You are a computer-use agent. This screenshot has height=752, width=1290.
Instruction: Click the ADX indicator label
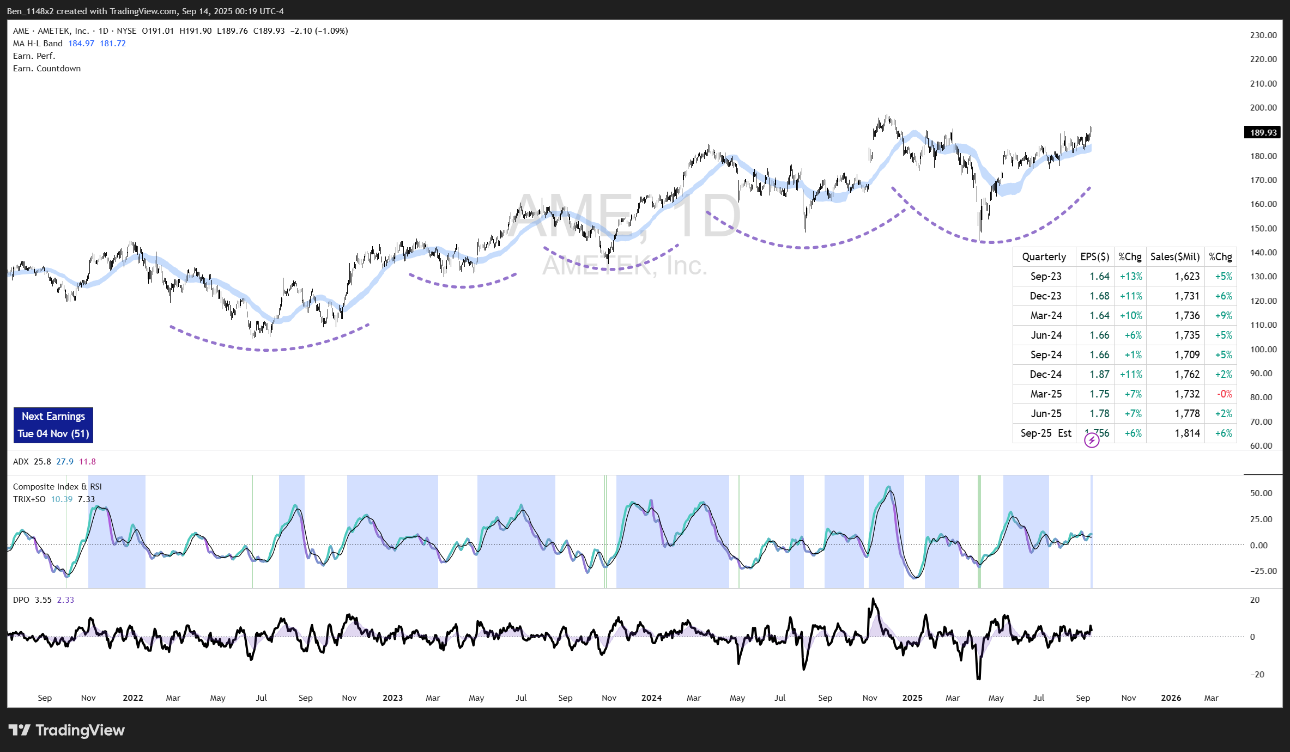(21, 462)
